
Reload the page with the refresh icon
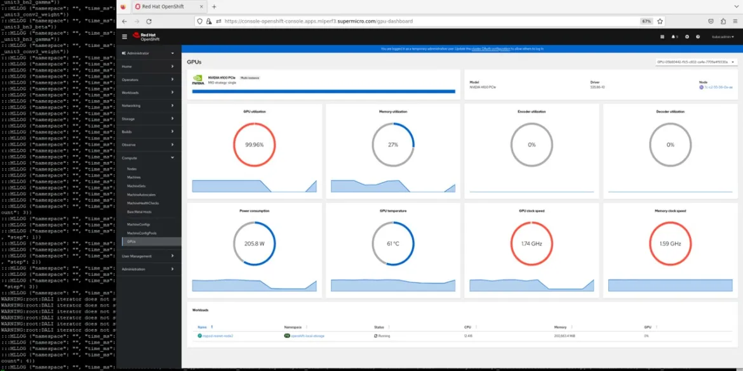pos(149,22)
